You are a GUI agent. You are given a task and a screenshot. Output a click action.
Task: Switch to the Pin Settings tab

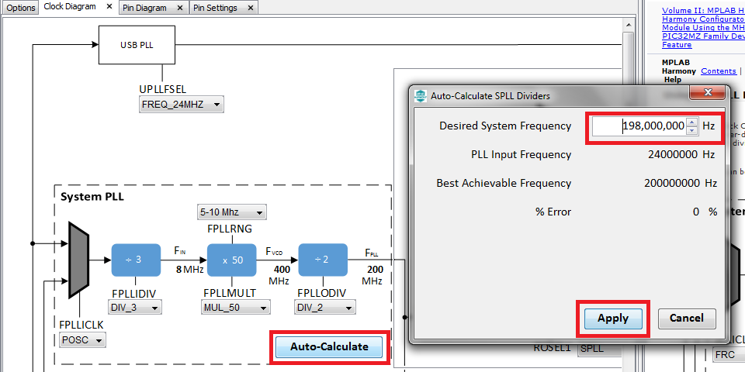tap(216, 8)
